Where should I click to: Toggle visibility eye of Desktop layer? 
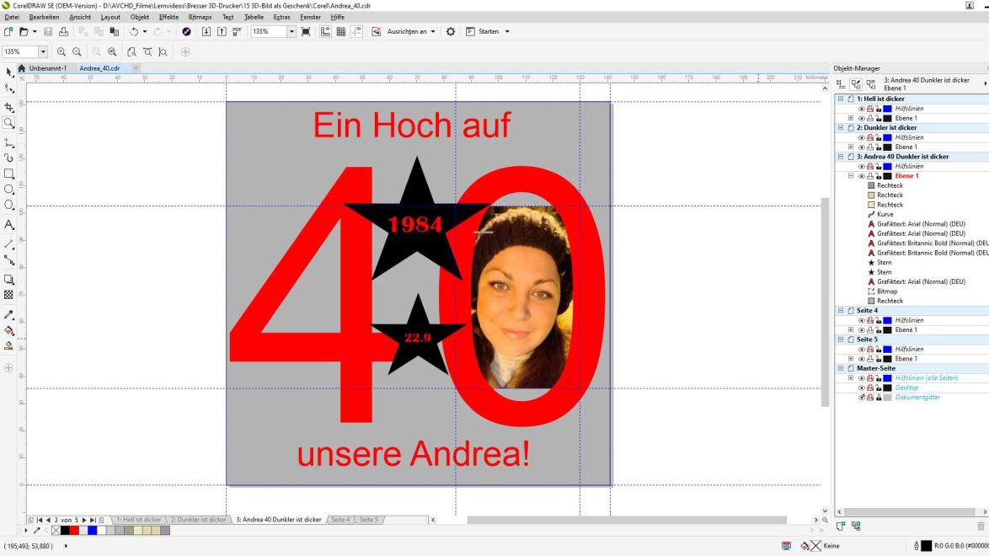(861, 388)
